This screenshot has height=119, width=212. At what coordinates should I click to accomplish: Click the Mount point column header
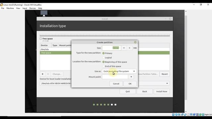[65, 45]
